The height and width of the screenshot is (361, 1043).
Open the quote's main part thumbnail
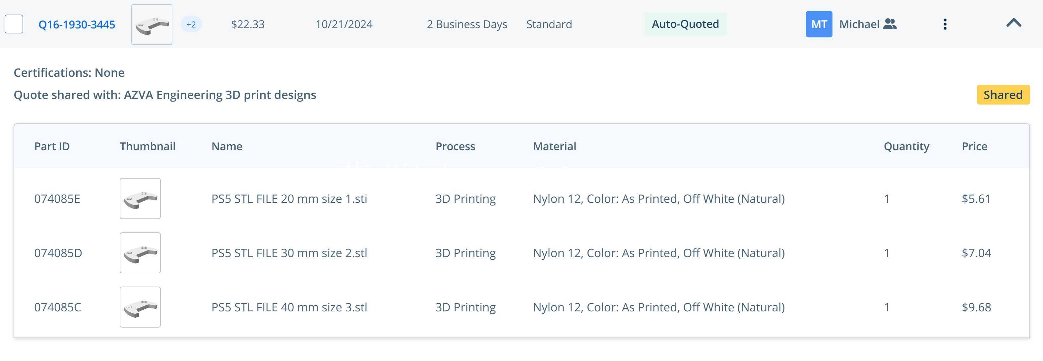pos(152,24)
